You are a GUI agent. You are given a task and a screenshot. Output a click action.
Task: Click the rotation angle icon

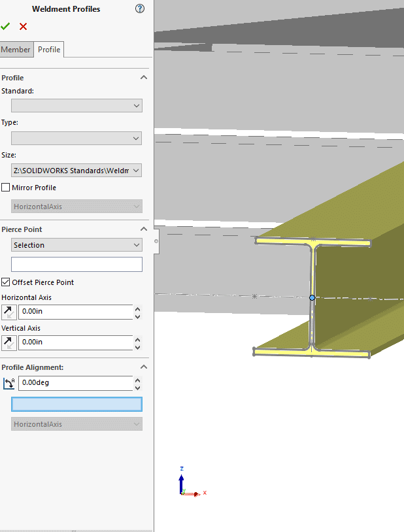(x=9, y=383)
